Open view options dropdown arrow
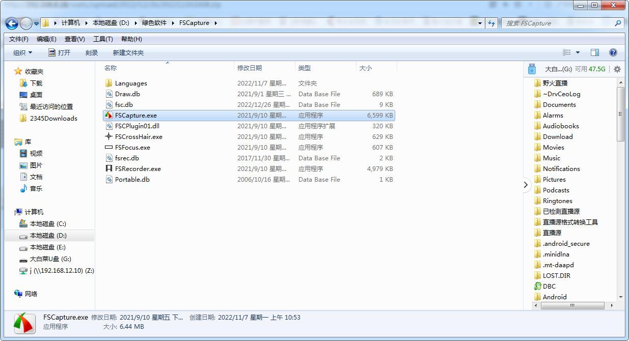The height and width of the screenshot is (341, 629). point(578,52)
